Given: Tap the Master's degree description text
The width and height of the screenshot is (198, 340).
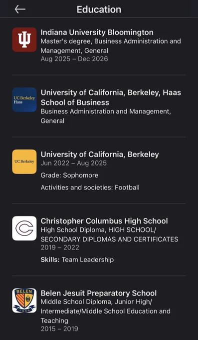Looking at the screenshot, I should (111, 46).
